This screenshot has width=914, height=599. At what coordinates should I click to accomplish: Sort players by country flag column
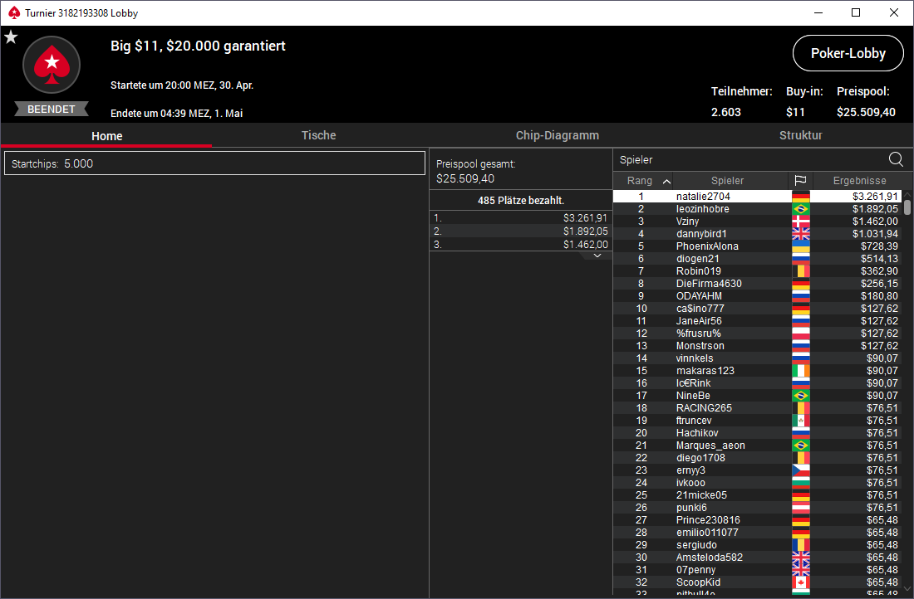point(800,181)
